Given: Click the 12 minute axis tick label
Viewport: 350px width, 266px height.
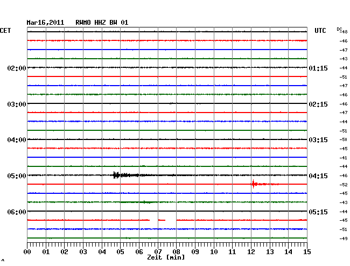Looking at the screenshot, I should coord(251,252).
